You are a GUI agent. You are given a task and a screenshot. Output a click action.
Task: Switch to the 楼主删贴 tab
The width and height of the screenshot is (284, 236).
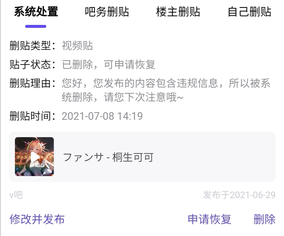point(178,12)
